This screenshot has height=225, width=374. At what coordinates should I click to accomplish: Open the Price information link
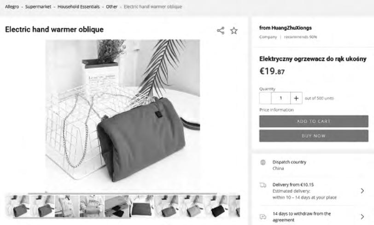pyautogui.click(x=276, y=110)
